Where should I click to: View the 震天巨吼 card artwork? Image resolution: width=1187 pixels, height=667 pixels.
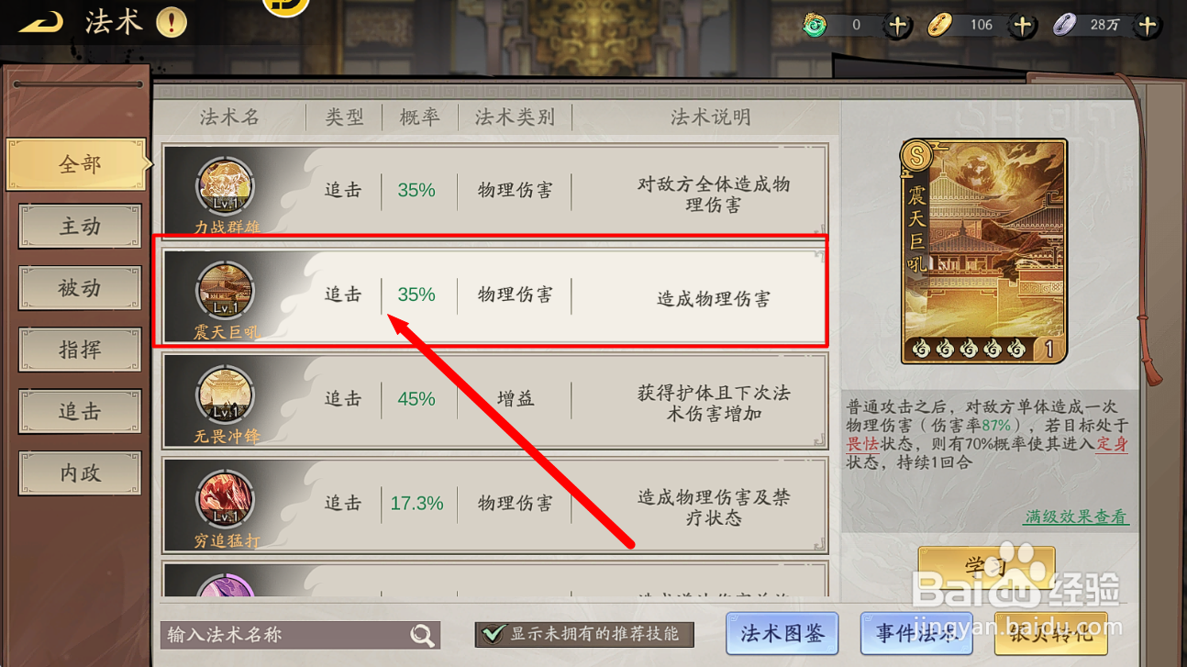tap(983, 251)
